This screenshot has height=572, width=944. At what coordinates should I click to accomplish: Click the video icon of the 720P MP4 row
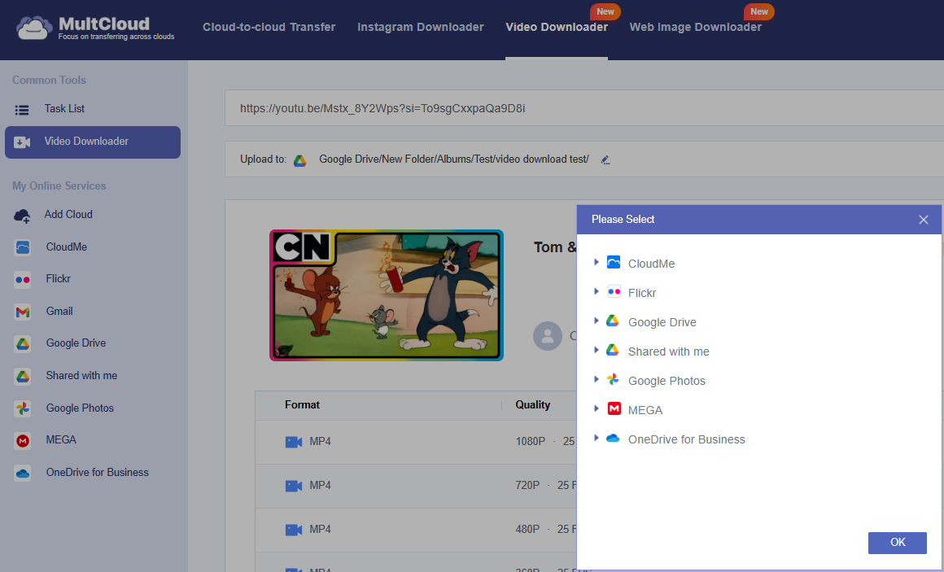(293, 486)
